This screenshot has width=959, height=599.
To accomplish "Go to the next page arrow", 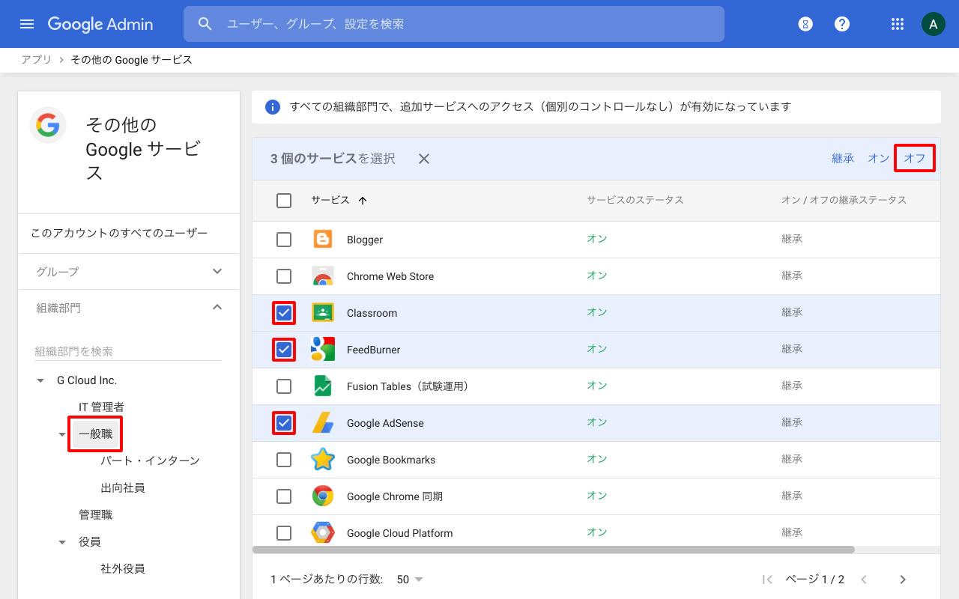I will (903, 580).
